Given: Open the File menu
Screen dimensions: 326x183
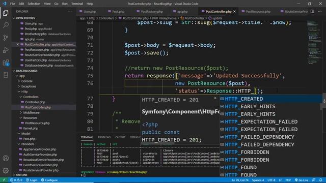Looking at the screenshot, I should click(x=12, y=4).
